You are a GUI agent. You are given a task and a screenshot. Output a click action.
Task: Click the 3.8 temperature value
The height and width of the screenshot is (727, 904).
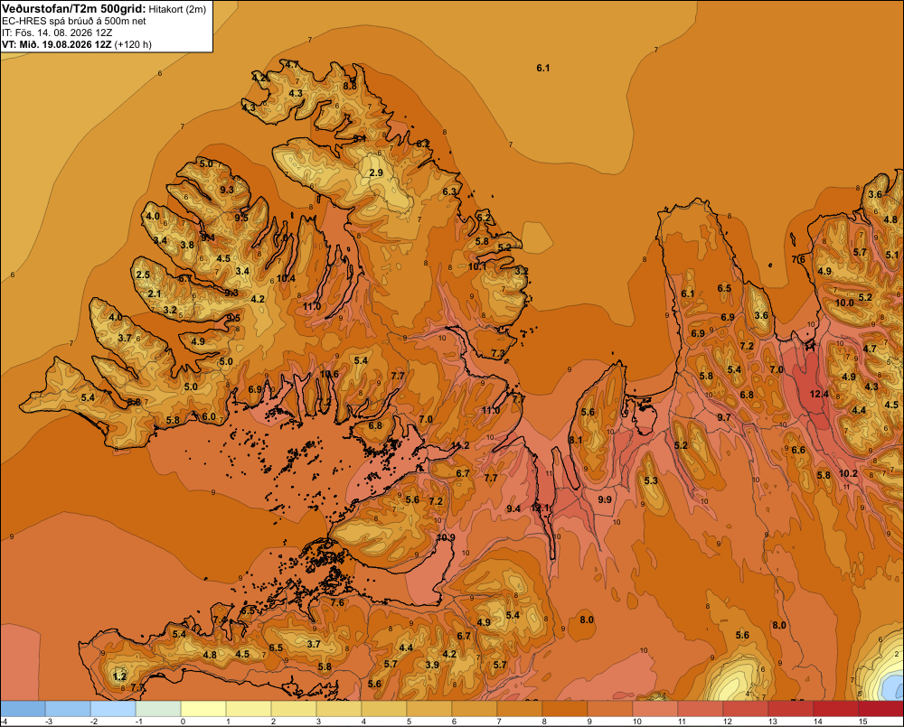click(187, 245)
